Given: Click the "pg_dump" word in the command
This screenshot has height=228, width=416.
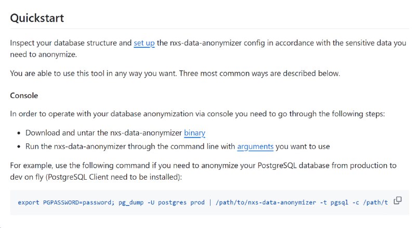Looking at the screenshot, I should click(x=131, y=203).
